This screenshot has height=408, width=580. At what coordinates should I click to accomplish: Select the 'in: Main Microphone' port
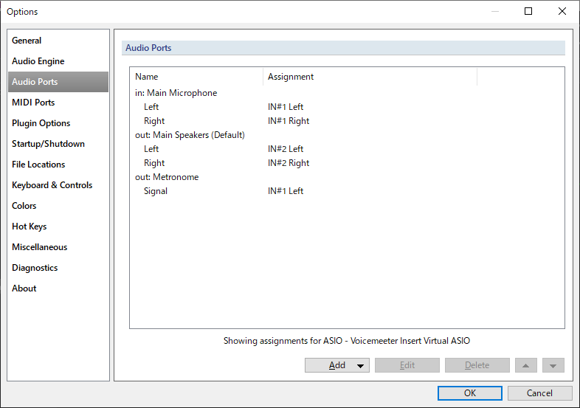176,93
